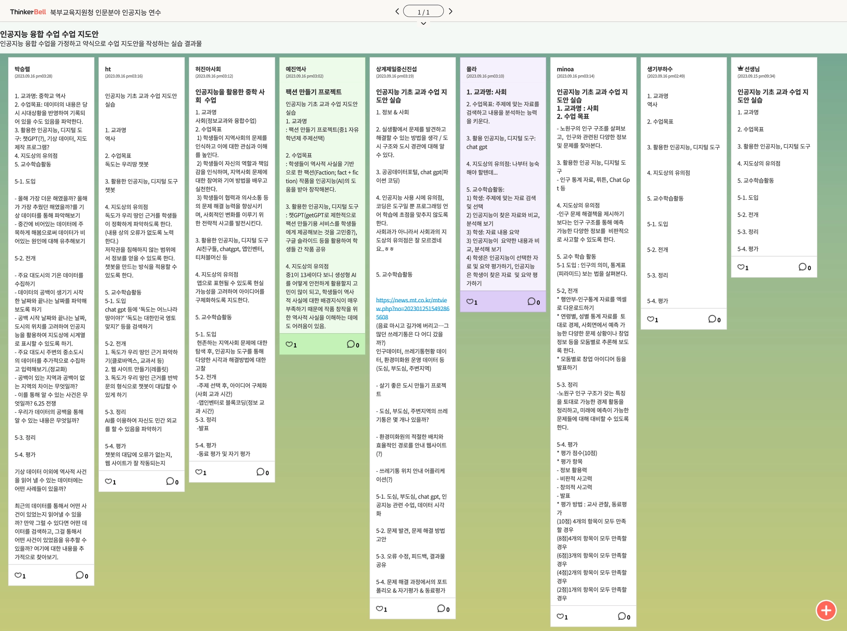This screenshot has height=631, width=847.
Task: Open comment bubble on 예진역사 card
Action: click(x=351, y=344)
